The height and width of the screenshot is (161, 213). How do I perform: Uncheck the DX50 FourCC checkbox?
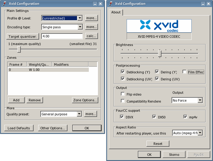point(154,117)
